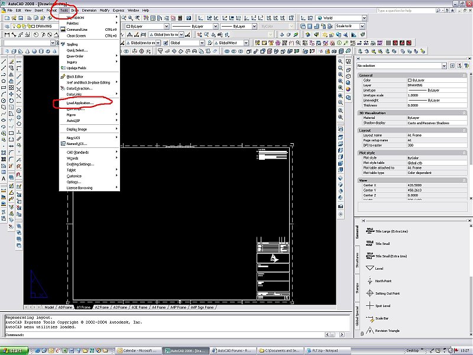Click the Linear dimension icon
473x355 pixels.
(x=7, y=35)
